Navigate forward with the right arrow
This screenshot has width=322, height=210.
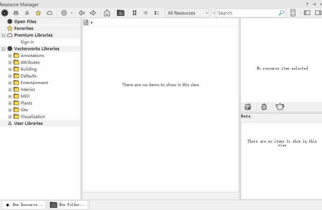pyautogui.click(x=93, y=13)
